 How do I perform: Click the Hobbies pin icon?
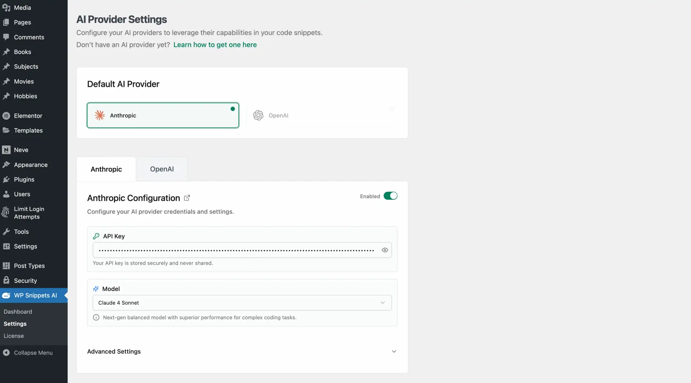coord(6,96)
